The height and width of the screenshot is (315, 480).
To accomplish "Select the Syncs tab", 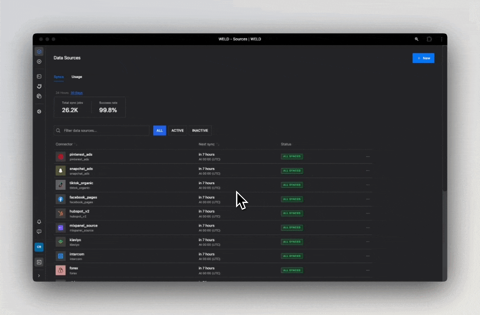I will click(59, 77).
